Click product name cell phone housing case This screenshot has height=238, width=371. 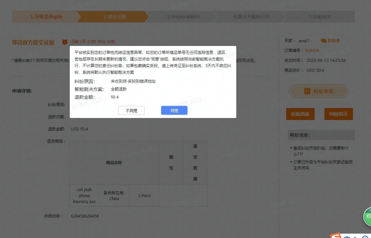click(84, 196)
